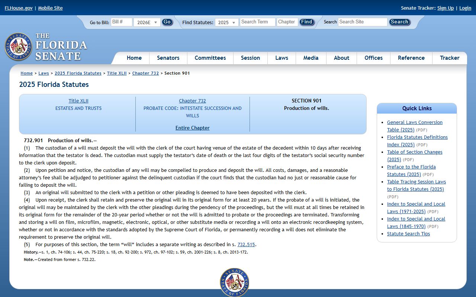This screenshot has width=476, height=297.
Task: Open the Entire Chapter link
Action: click(x=192, y=128)
